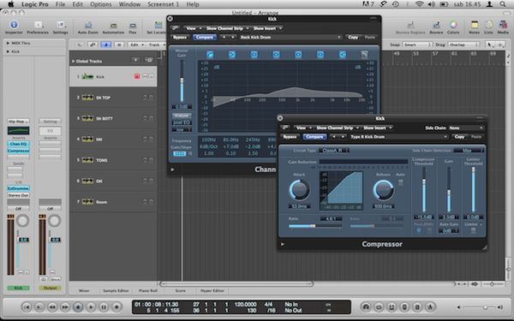Click the link icon in Channel EQ window
514x321 pixels.
click(x=176, y=28)
